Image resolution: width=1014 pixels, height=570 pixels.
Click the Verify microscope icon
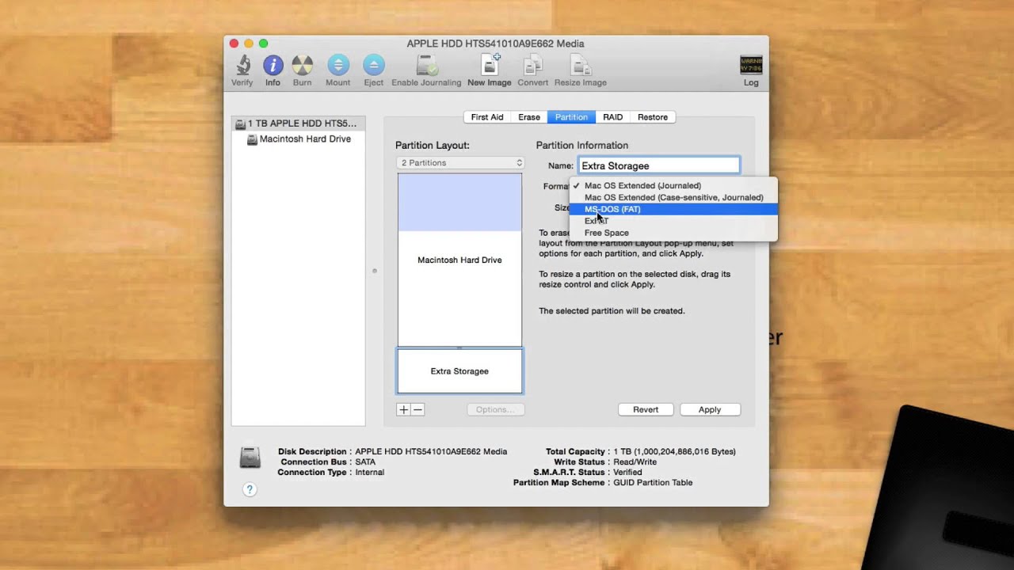point(242,65)
